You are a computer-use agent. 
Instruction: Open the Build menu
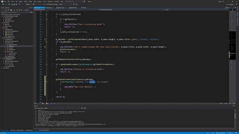tap(25, 1)
